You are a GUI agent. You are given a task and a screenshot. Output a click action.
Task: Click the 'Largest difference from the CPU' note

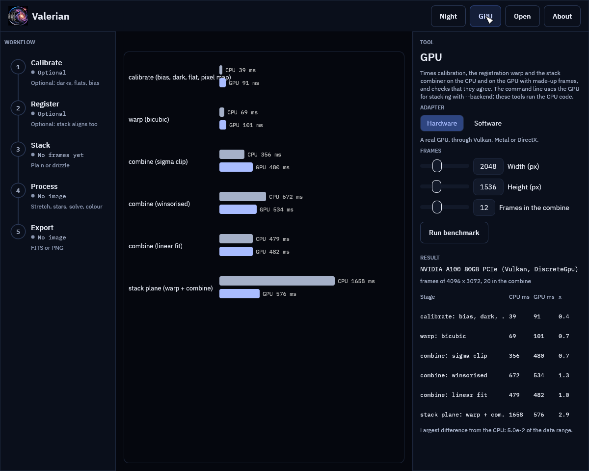tap(496, 430)
